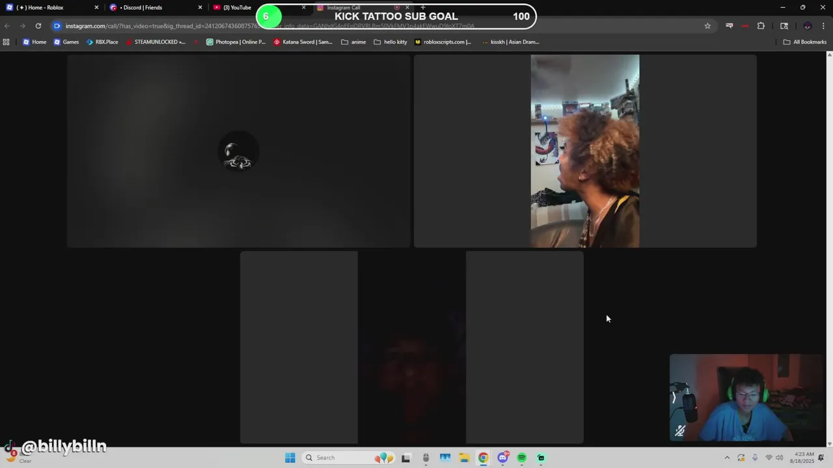Open Chrome three-dot menu
Screen dimensions: 833x468
[x=824, y=26]
